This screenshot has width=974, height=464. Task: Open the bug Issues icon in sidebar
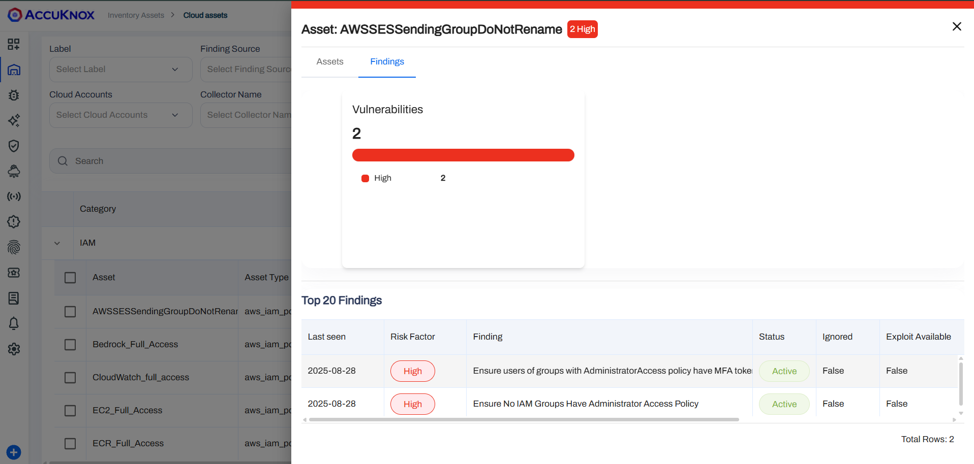[14, 95]
